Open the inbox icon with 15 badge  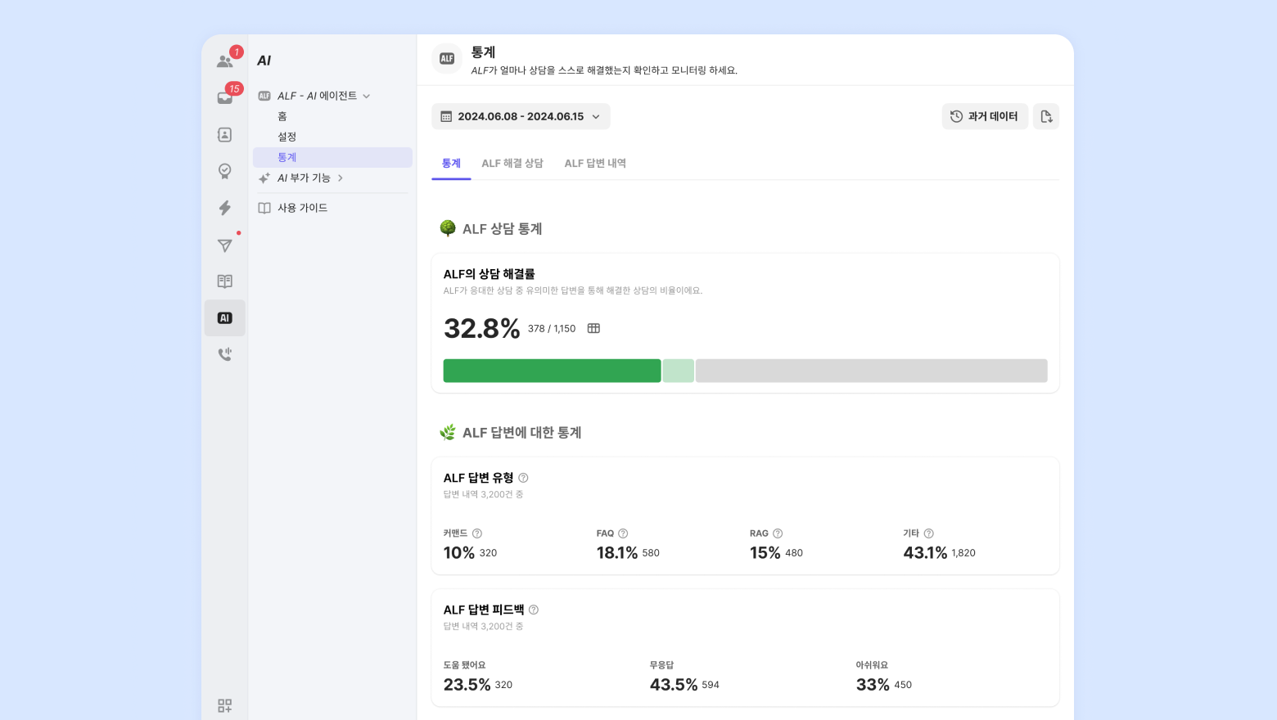click(224, 98)
